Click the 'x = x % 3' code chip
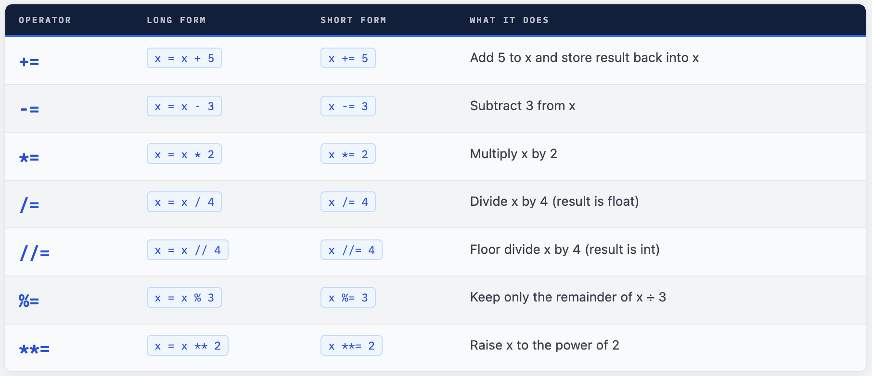This screenshot has width=872, height=376. [184, 298]
